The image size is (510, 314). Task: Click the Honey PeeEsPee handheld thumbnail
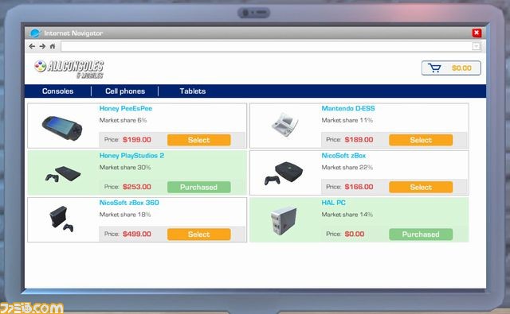62,127
